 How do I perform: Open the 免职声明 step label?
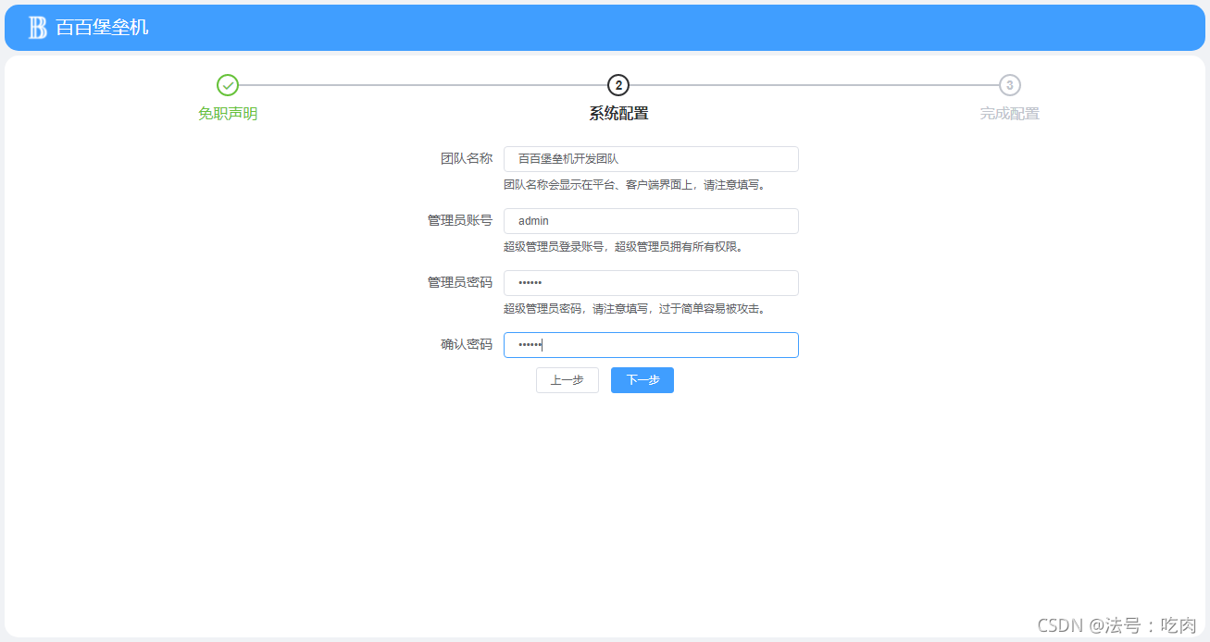[x=228, y=114]
